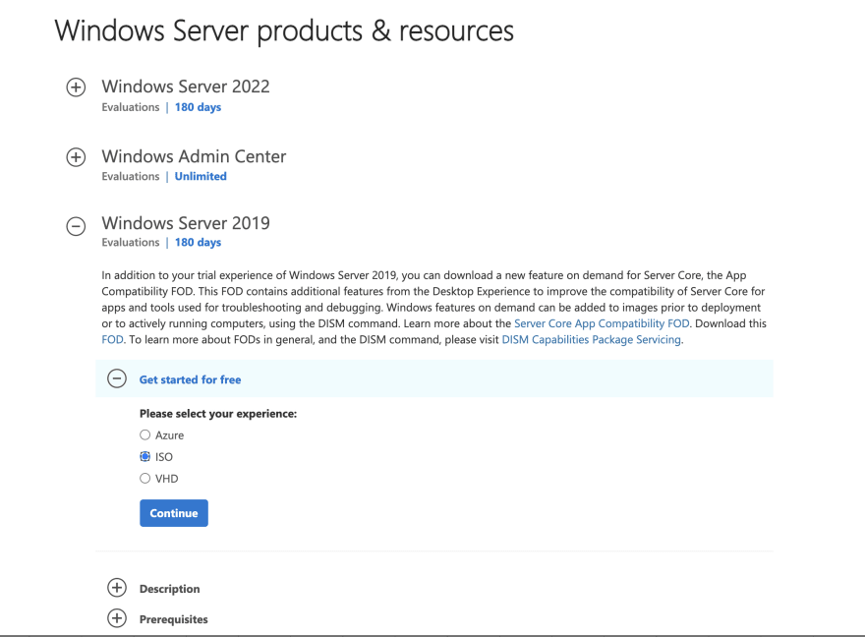This screenshot has height=637, width=865.
Task: Click 180 days under Windows Server 2022
Action: 198,107
